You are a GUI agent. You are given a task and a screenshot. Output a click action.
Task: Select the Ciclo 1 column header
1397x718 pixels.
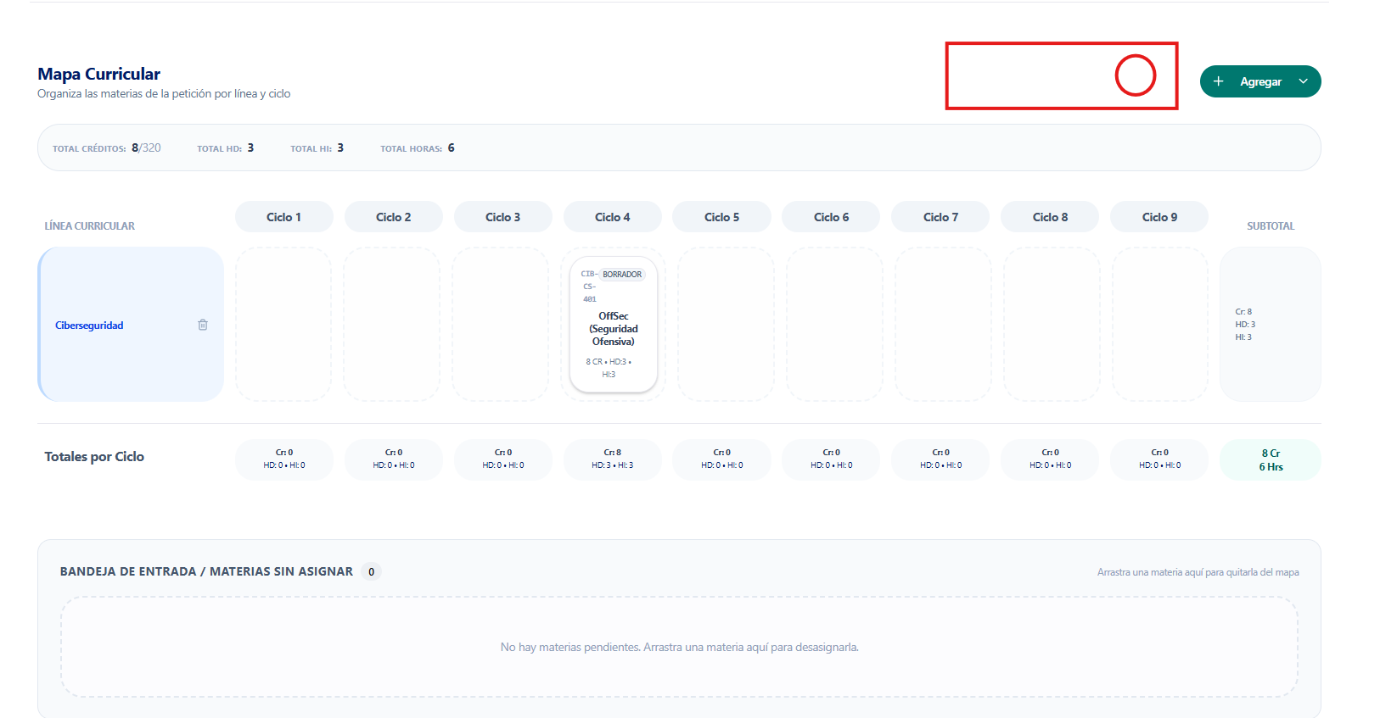pyautogui.click(x=283, y=217)
